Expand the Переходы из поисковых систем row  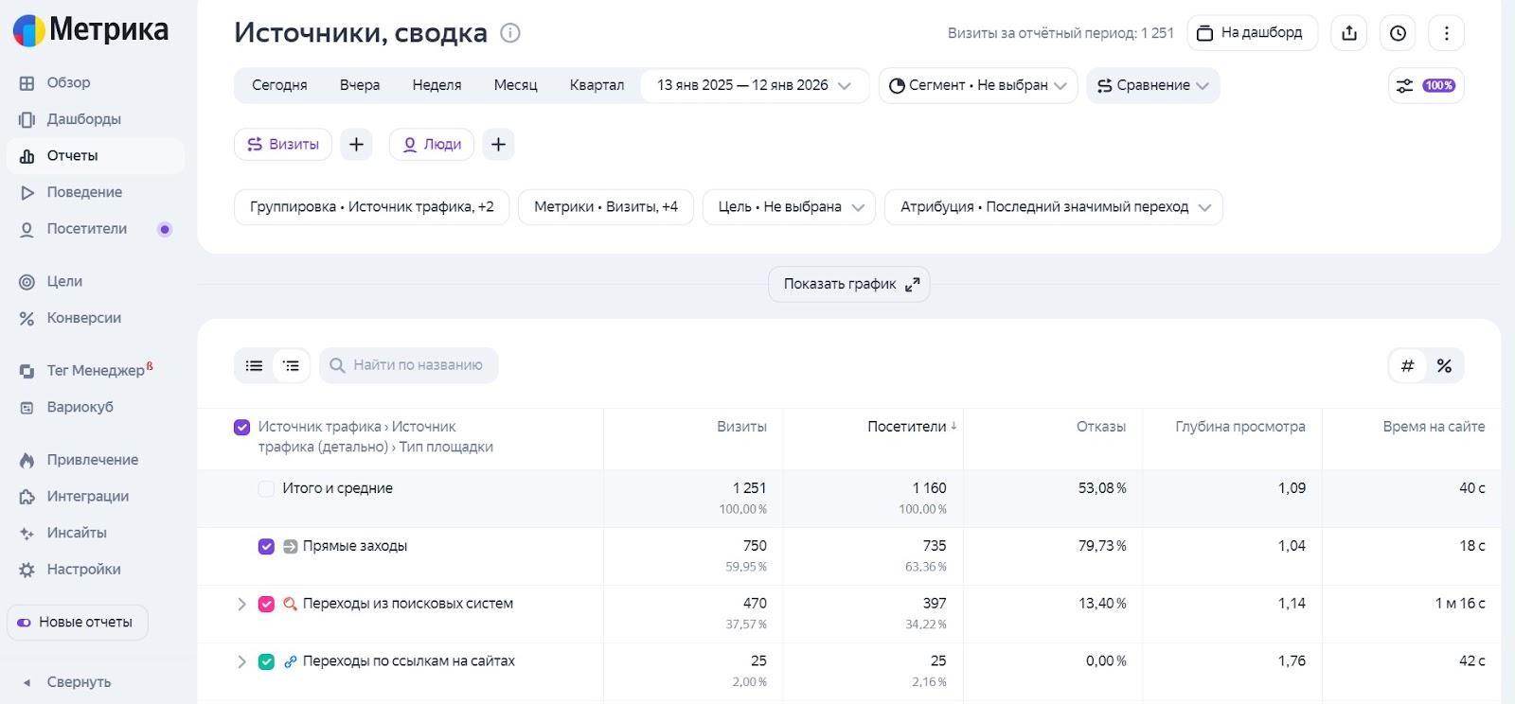click(241, 604)
